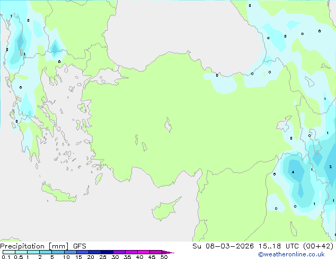The image size is (336, 259).
Task: Click the '2' precipitation value on the map
Action: 330,166
